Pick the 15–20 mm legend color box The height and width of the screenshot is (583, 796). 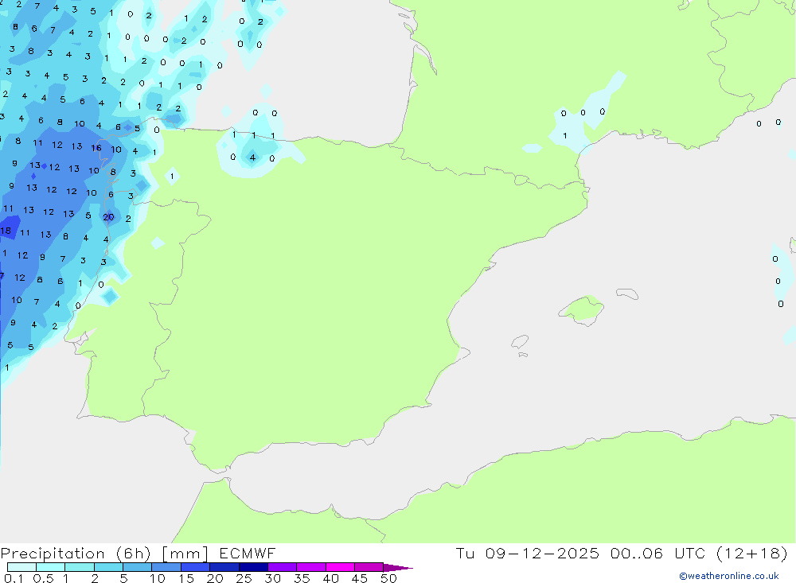[196, 567]
